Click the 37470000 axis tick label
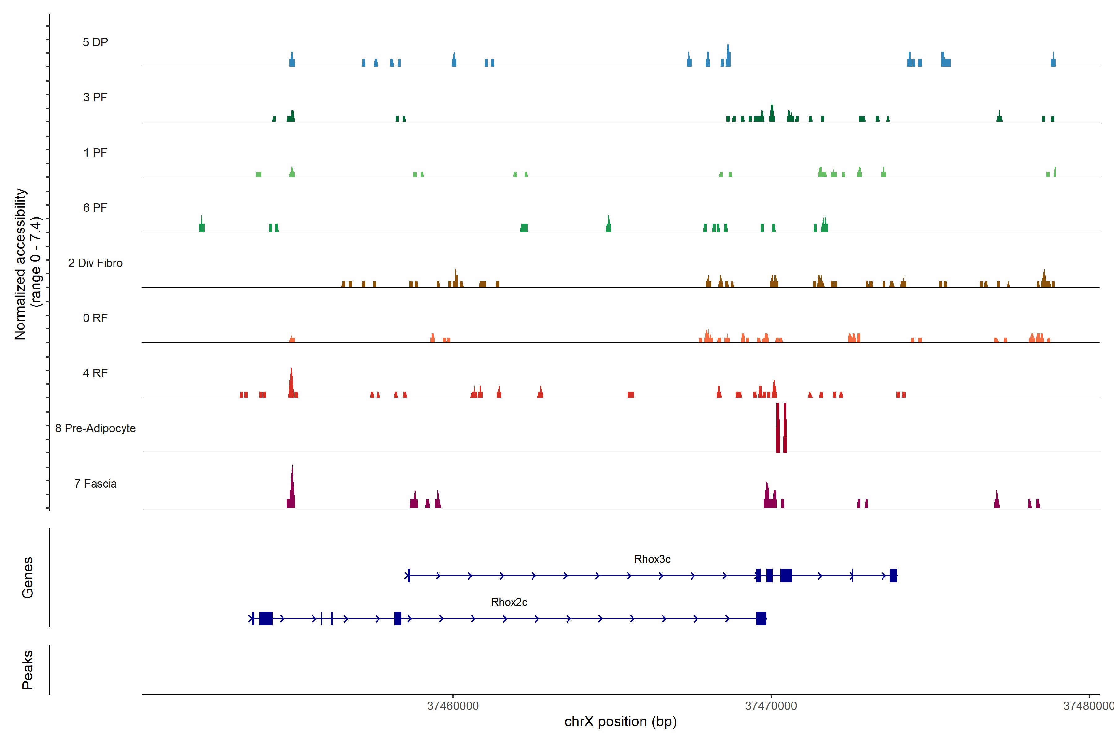The height and width of the screenshot is (743, 1114). pos(771,706)
